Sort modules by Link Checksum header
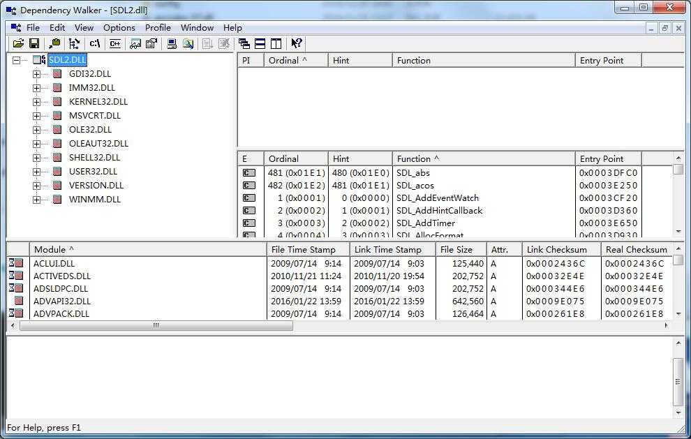This screenshot has height=439, width=691. (561, 249)
